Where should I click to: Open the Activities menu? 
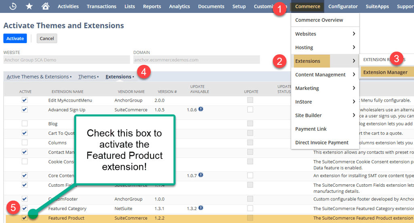[68, 6]
